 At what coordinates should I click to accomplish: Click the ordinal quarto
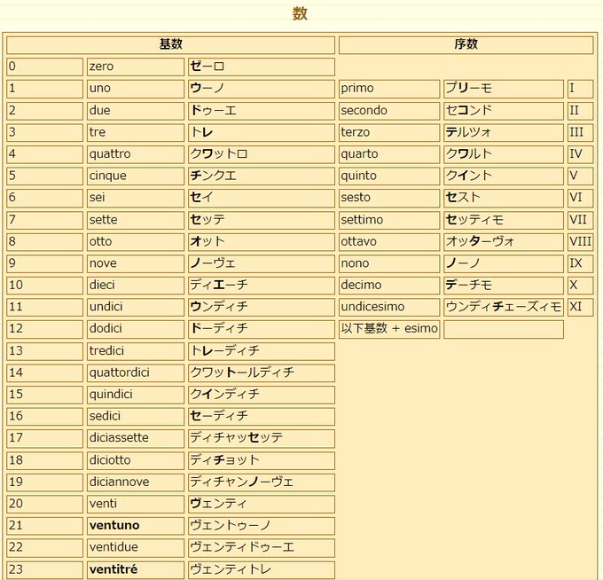pos(359,153)
